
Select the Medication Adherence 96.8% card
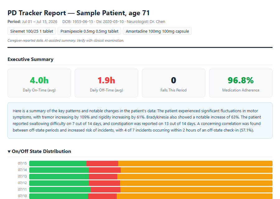pyautogui.click(x=241, y=83)
